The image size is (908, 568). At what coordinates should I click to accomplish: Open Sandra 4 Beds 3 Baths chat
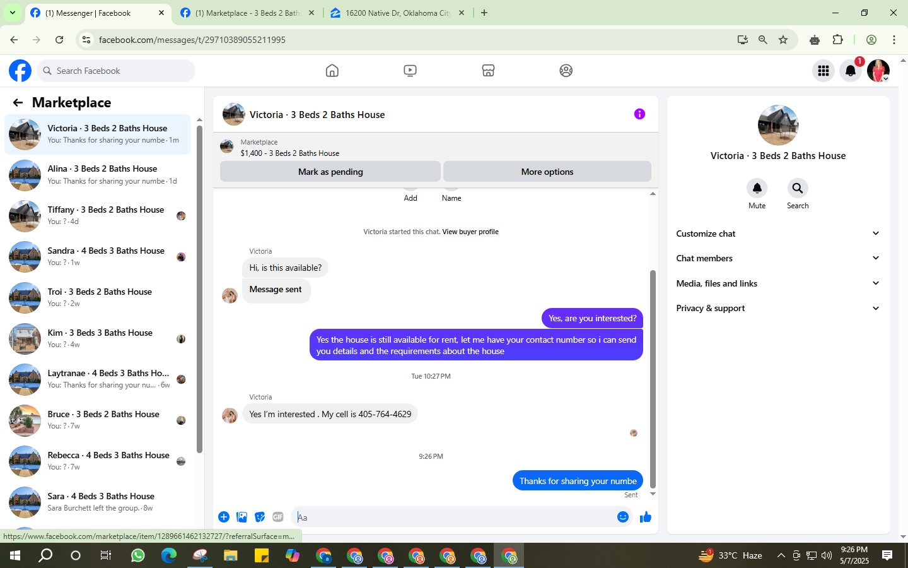click(x=97, y=257)
